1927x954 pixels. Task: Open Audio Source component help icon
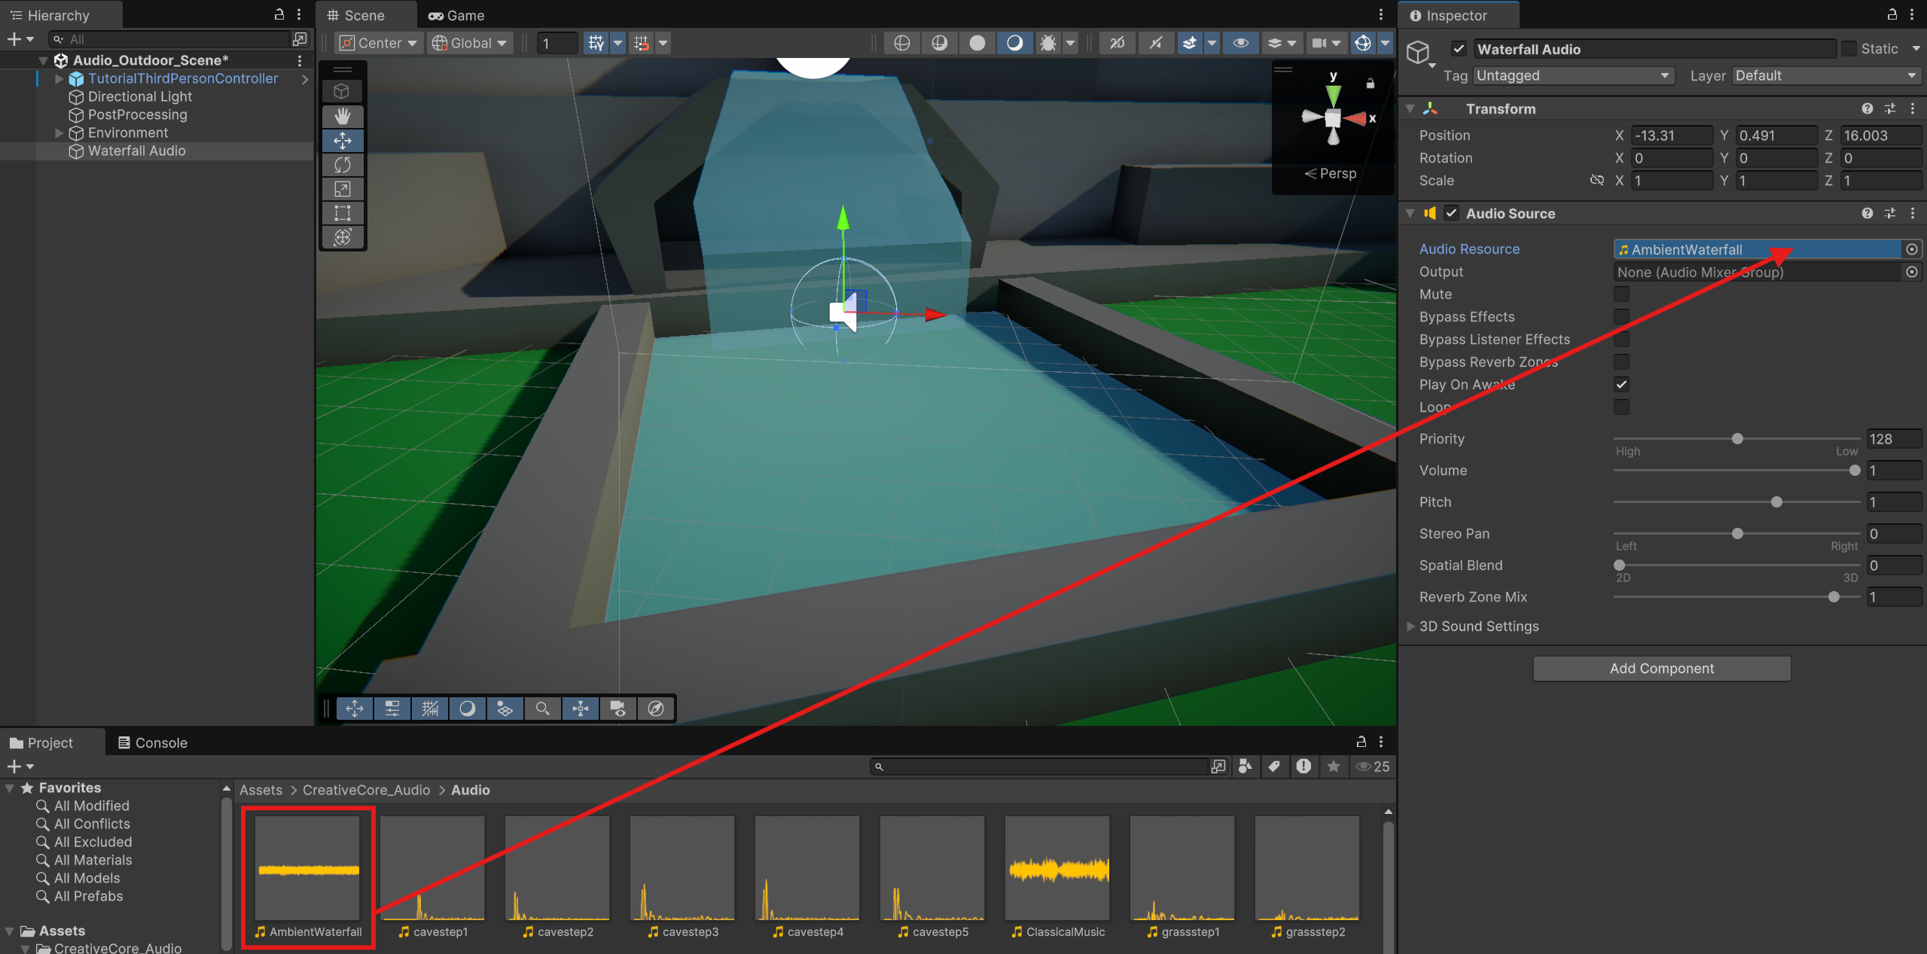[1867, 214]
